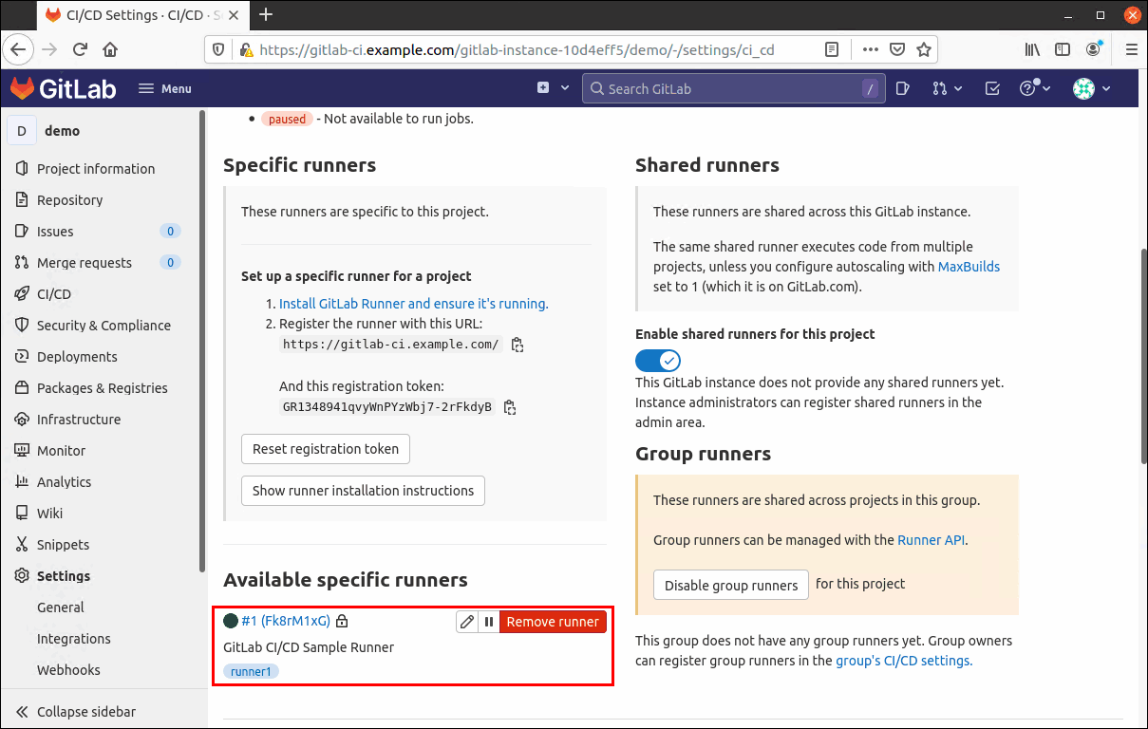Click the Search GitLab field
Image resolution: width=1148 pixels, height=729 pixels.
733,88
